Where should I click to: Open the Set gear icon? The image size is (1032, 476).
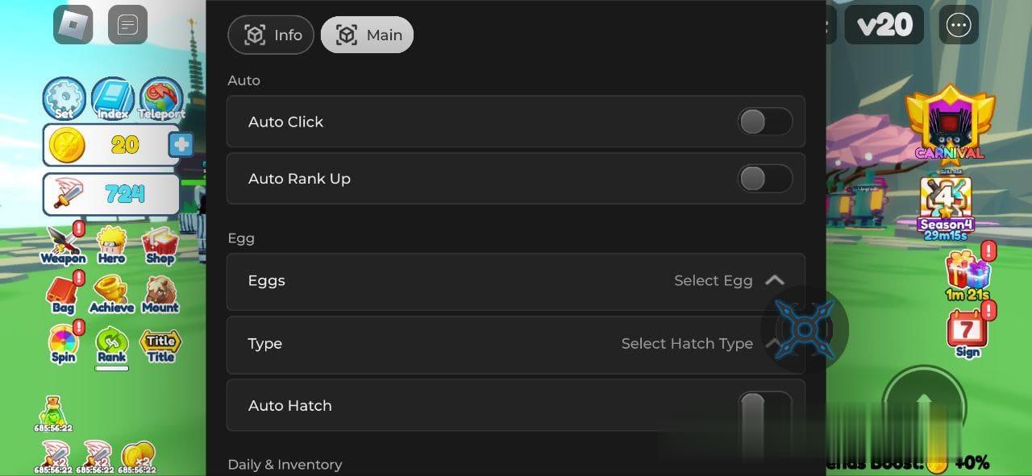click(x=64, y=99)
